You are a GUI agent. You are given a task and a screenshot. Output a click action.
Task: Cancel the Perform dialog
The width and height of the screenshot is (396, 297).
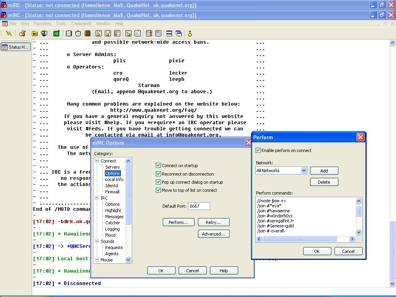348,251
